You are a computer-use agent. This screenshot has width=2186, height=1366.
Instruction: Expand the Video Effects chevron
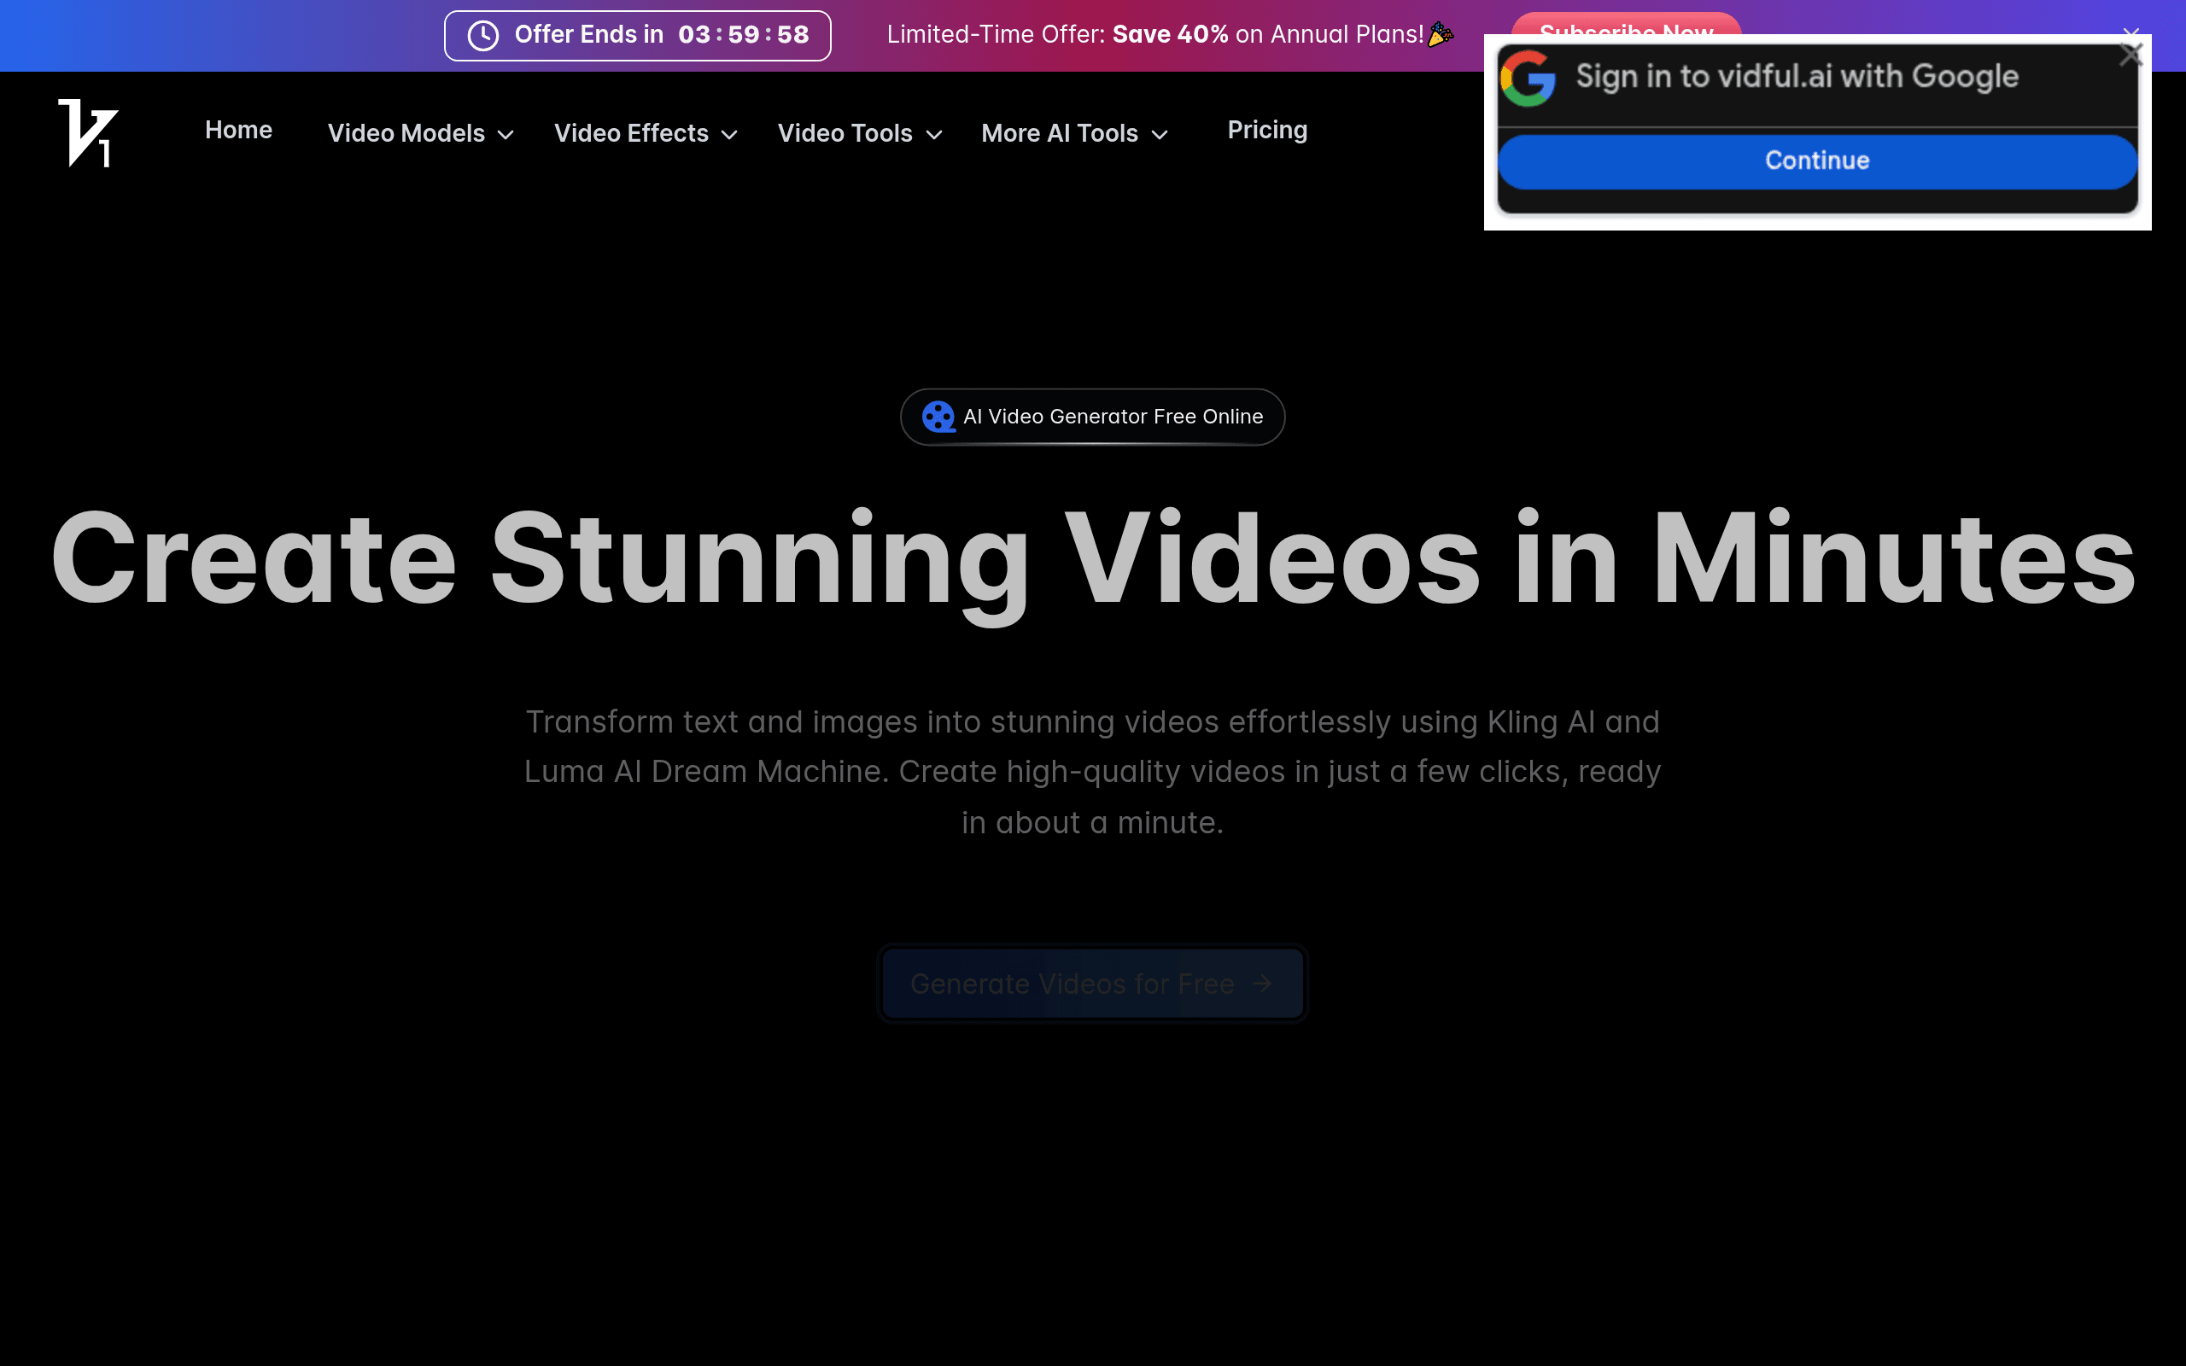coord(729,135)
